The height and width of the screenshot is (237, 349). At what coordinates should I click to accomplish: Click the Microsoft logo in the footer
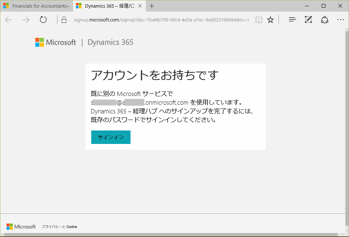(21, 226)
